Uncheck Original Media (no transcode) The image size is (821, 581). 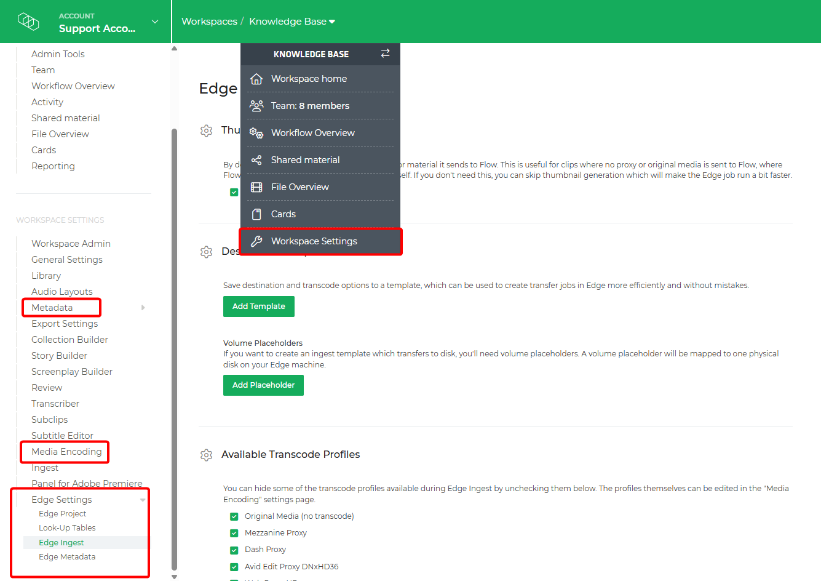[234, 516]
